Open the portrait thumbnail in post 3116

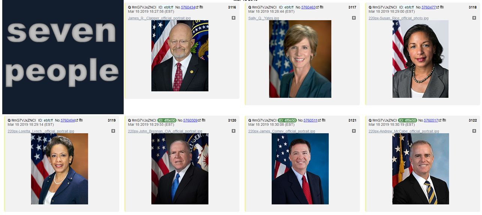(180, 56)
